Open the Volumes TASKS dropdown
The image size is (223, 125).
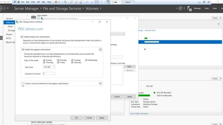pos(216,18)
